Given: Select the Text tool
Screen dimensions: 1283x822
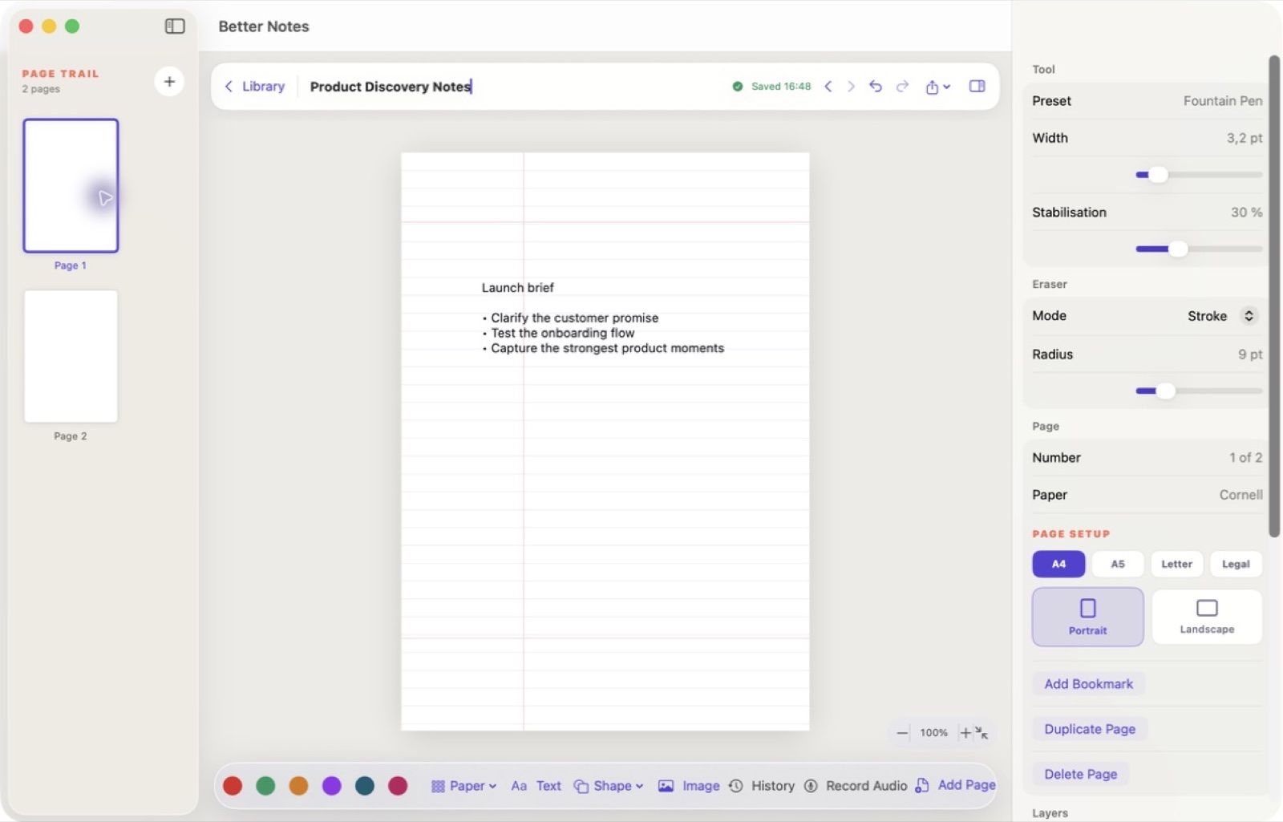Looking at the screenshot, I should 536,786.
